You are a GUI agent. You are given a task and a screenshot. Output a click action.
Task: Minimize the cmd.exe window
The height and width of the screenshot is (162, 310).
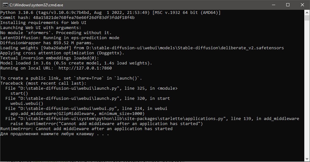[273, 5]
